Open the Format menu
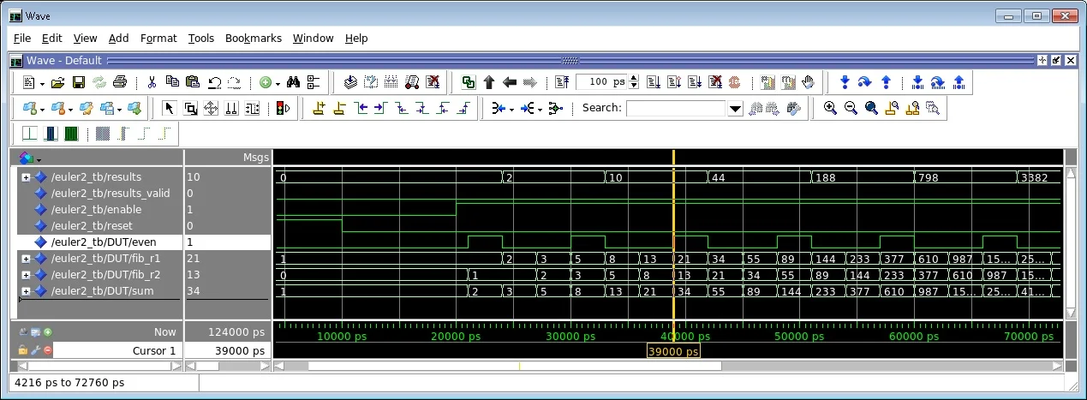1087x400 pixels. click(158, 38)
